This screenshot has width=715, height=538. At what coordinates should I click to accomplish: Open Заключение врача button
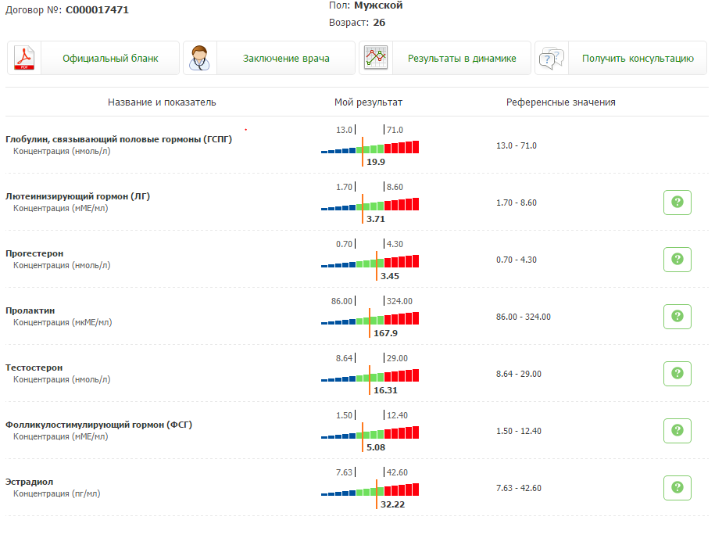point(286,59)
